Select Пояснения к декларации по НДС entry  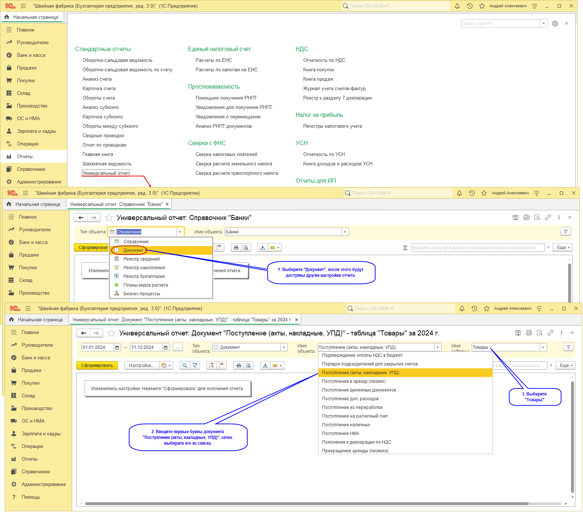click(x=405, y=442)
